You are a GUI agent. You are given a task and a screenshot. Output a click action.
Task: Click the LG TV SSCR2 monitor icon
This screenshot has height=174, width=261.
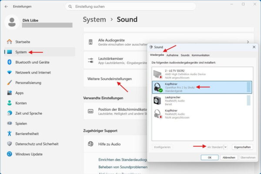(157, 74)
